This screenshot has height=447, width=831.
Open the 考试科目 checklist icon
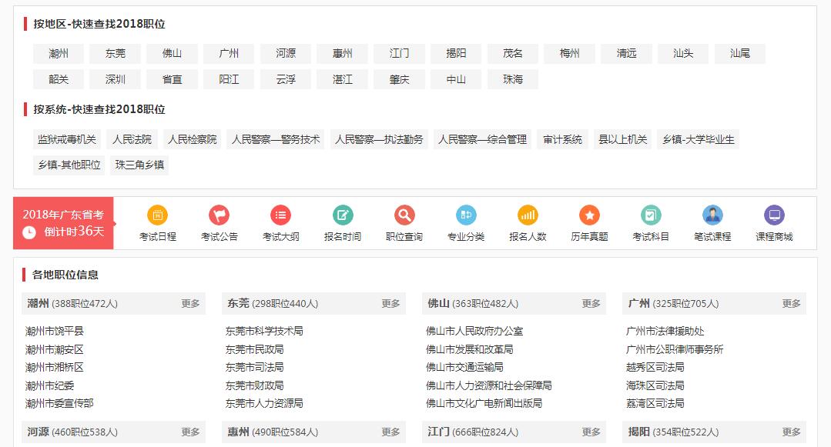651,215
